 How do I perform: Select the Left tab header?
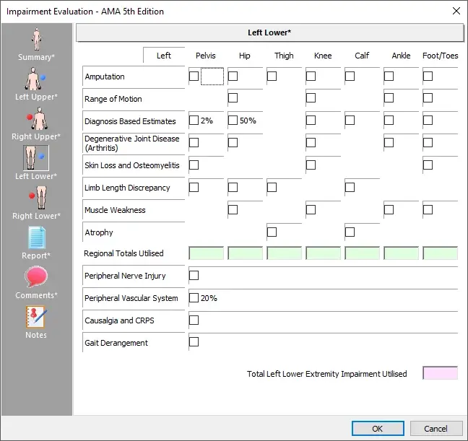pos(164,56)
